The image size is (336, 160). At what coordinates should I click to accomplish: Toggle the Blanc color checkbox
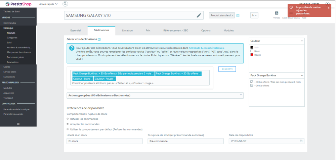point(252,51)
